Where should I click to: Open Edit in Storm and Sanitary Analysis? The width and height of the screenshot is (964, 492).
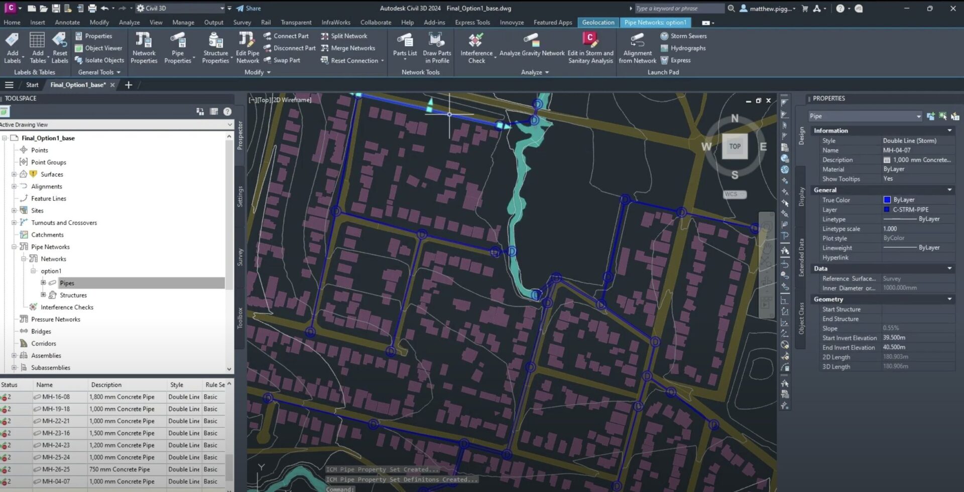point(590,47)
